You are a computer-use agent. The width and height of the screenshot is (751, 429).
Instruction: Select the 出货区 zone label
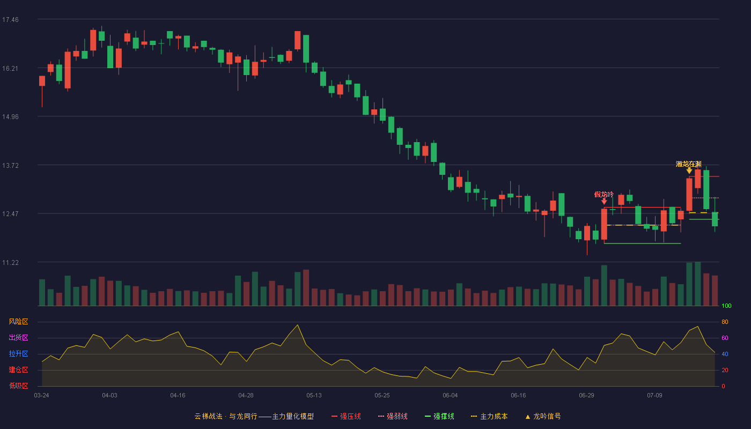(18, 338)
